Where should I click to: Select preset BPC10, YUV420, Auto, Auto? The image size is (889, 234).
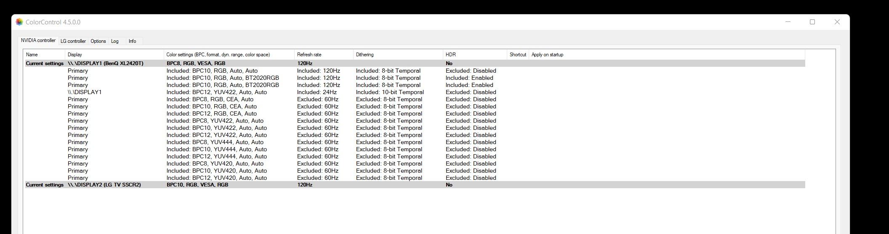click(415, 171)
